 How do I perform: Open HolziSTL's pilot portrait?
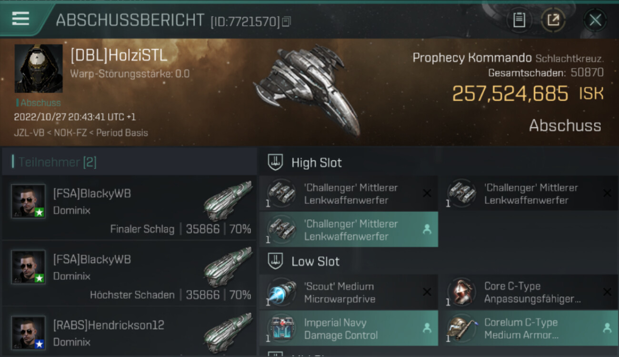[39, 69]
